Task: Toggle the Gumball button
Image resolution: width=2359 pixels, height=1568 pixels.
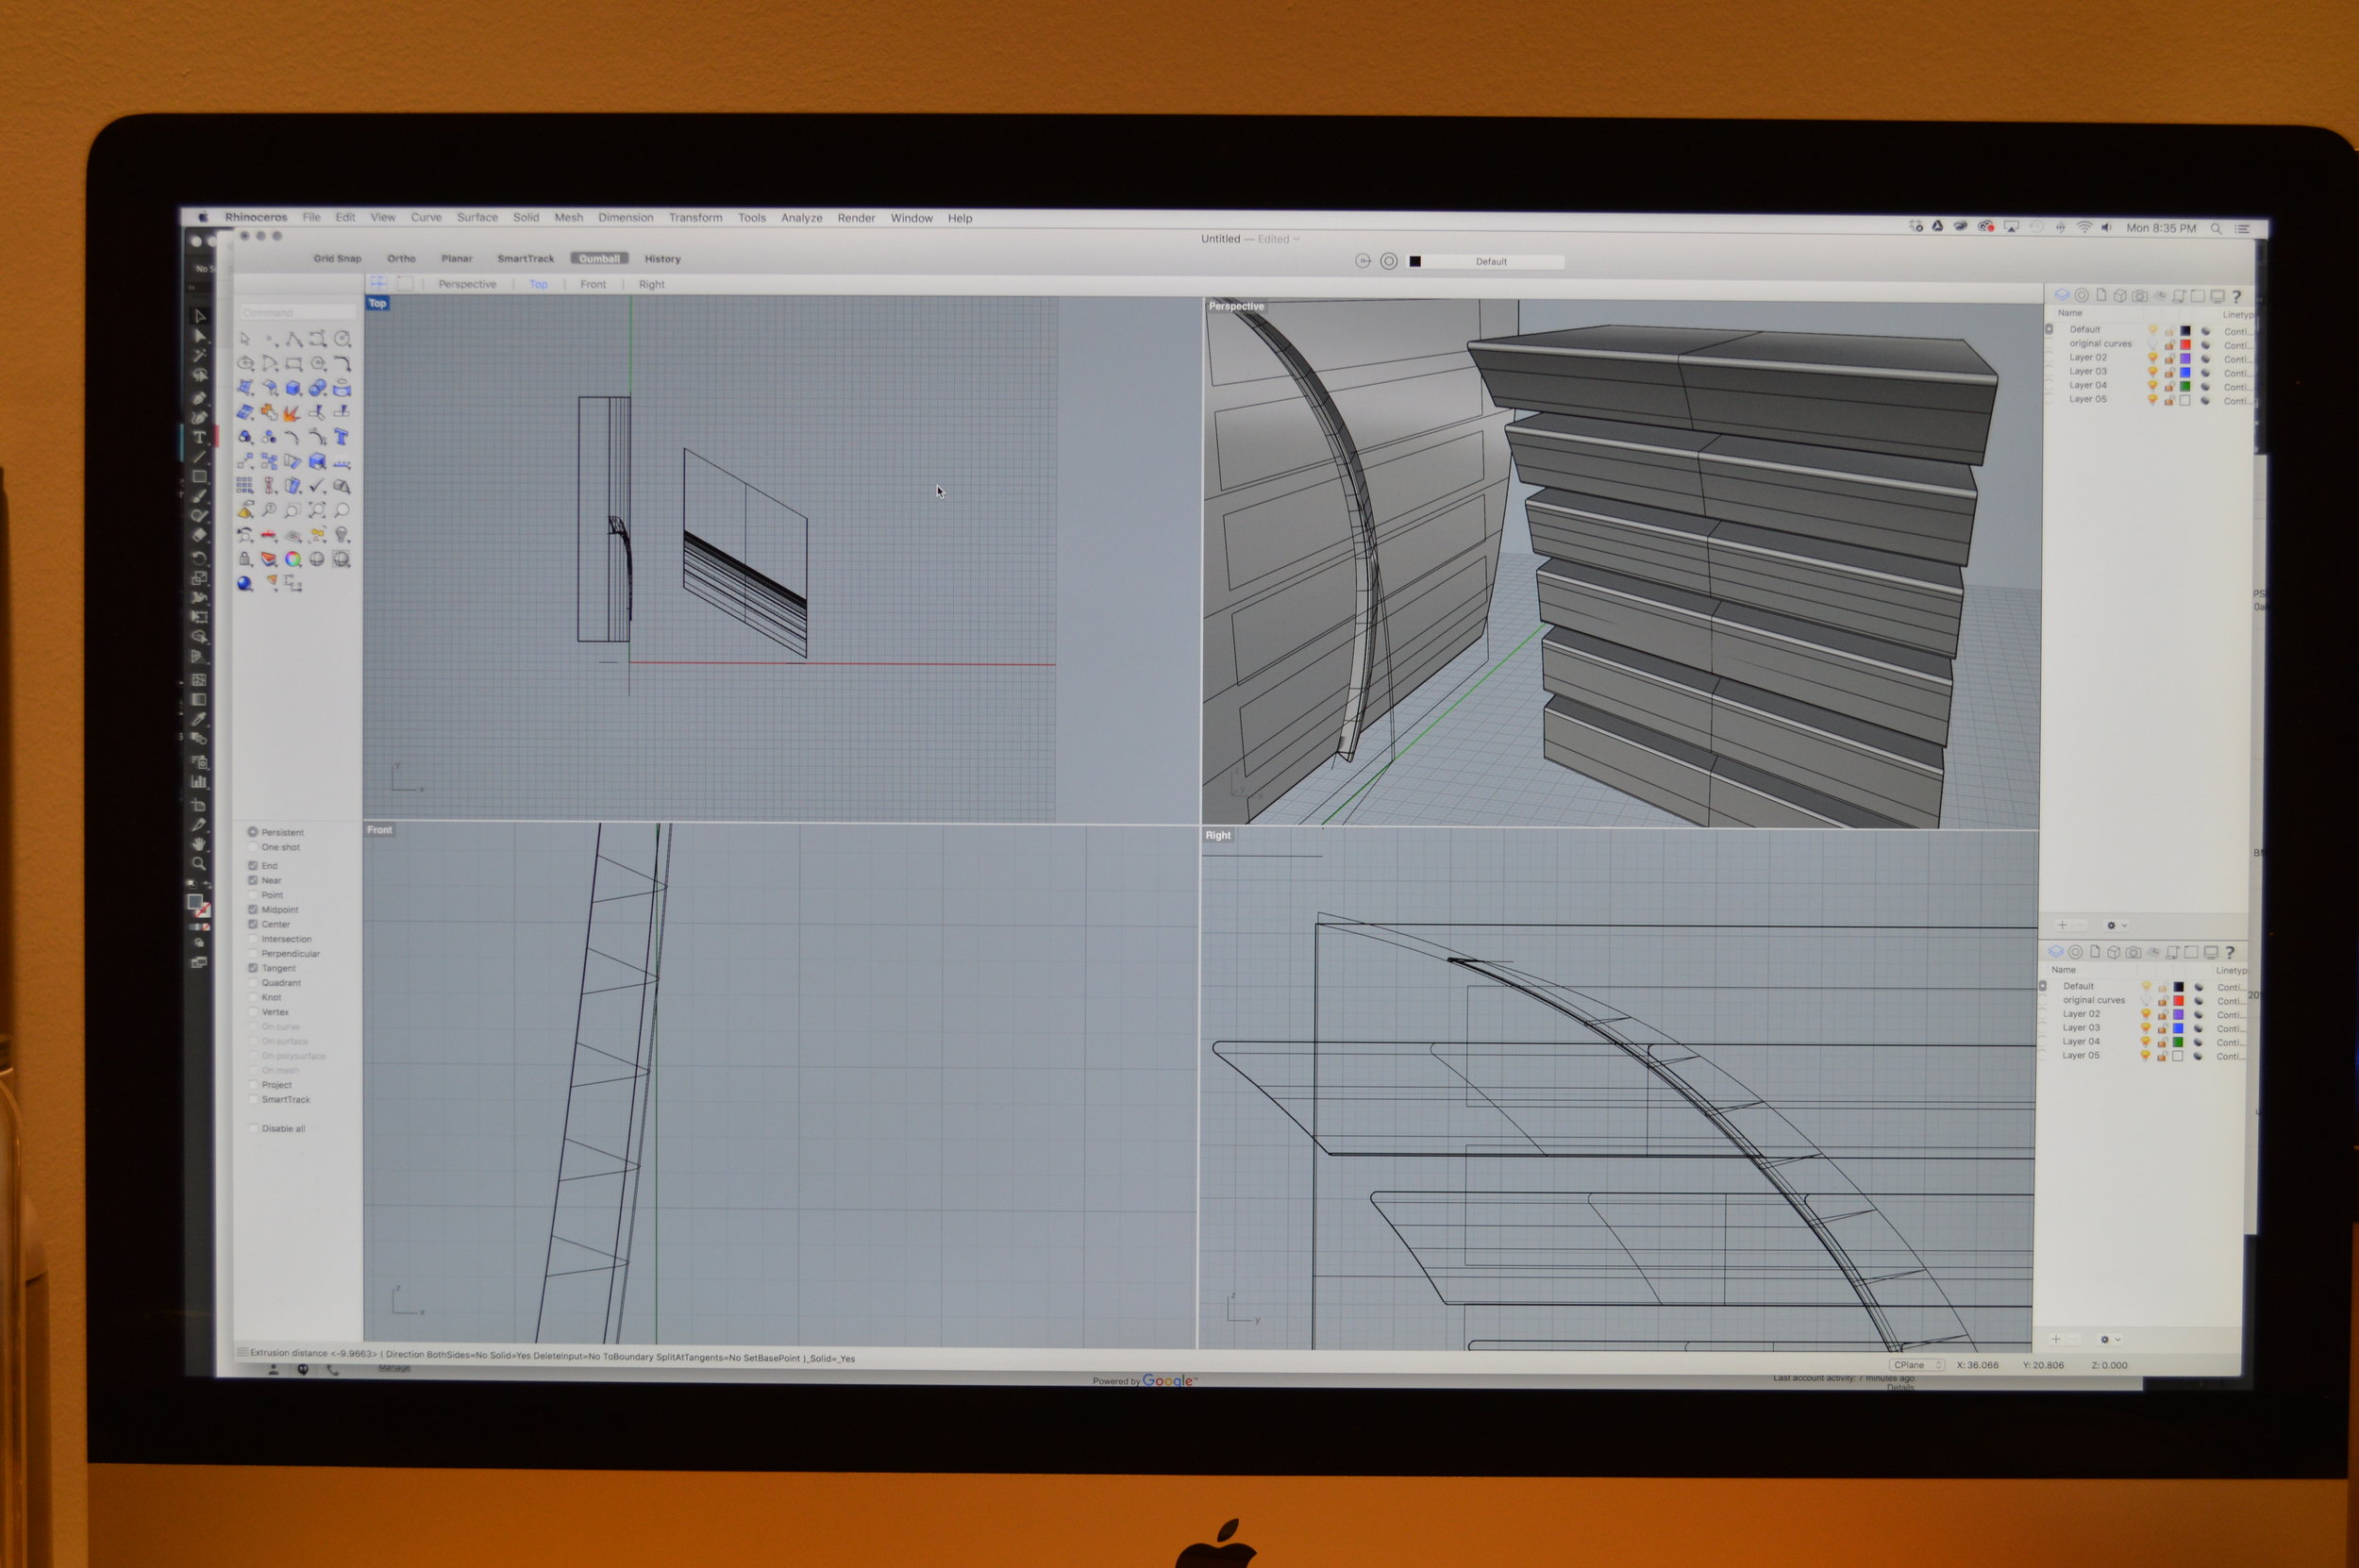Action: pos(599,258)
